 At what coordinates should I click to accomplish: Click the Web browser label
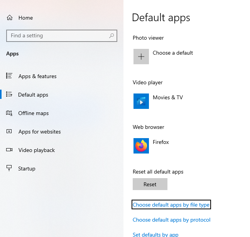click(148, 127)
